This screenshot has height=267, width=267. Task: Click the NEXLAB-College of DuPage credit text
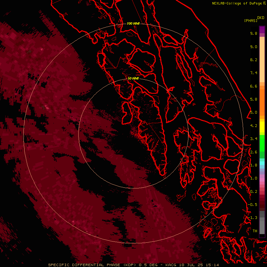(x=237, y=3)
